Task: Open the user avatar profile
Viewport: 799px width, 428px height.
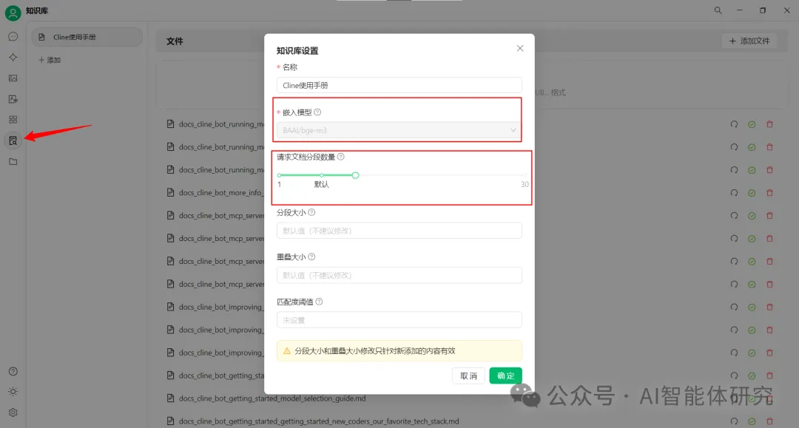Action: [x=13, y=13]
